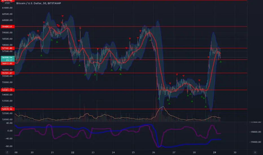Click the -19000.00 indicator scale value
Viewport: 263px width, 155px height.
[255, 142]
